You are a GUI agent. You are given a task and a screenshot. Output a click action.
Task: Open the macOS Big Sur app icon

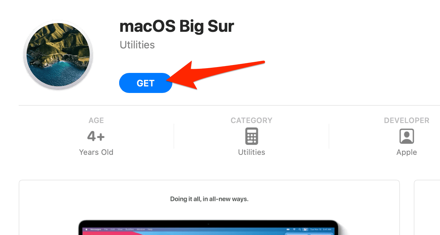click(58, 55)
